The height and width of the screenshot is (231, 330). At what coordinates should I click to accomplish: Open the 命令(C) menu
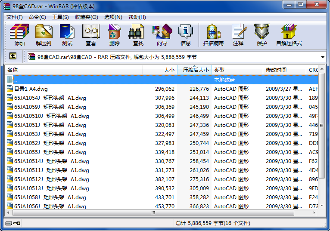37,17
